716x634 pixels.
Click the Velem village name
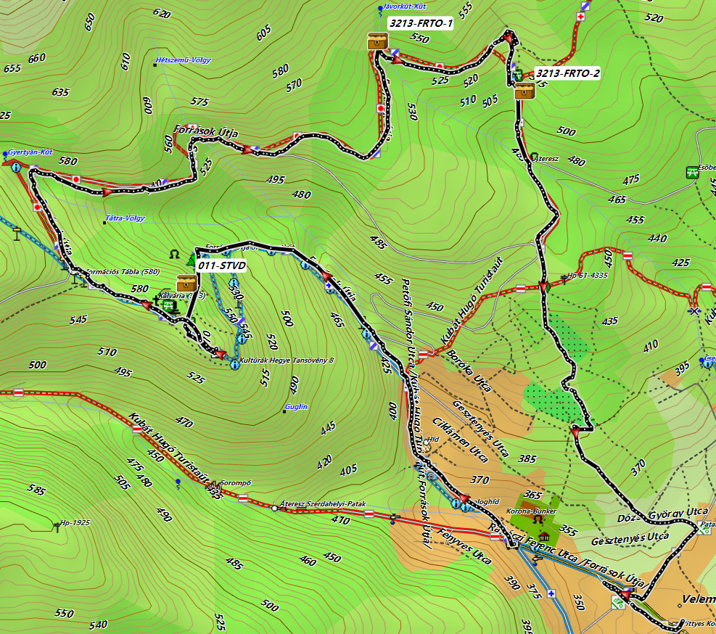(x=699, y=600)
